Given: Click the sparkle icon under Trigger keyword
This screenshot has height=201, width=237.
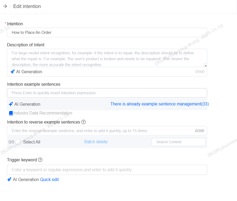Looking at the screenshot, I should (9, 179).
